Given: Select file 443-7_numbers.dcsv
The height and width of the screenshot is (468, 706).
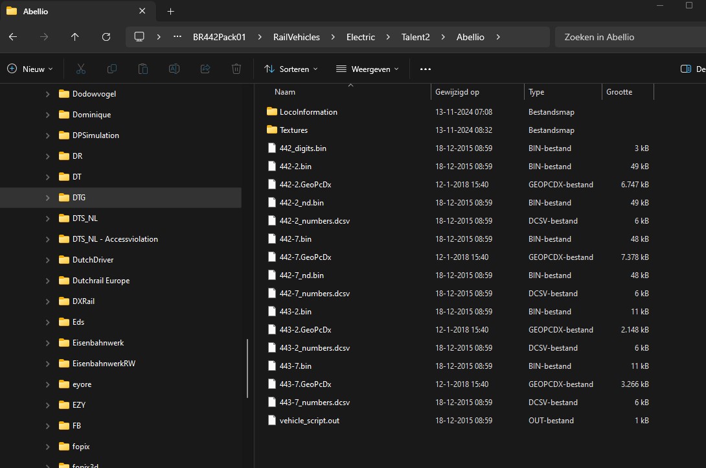Looking at the screenshot, I should click(x=315, y=403).
